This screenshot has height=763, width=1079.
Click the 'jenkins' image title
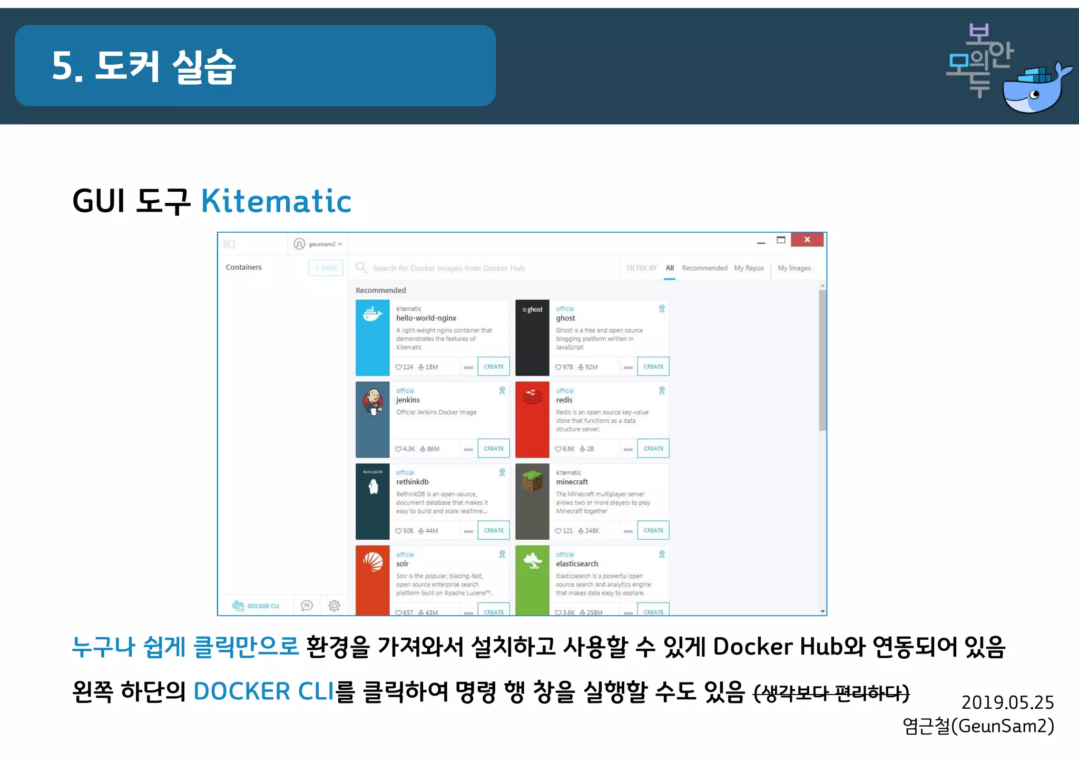pos(408,400)
